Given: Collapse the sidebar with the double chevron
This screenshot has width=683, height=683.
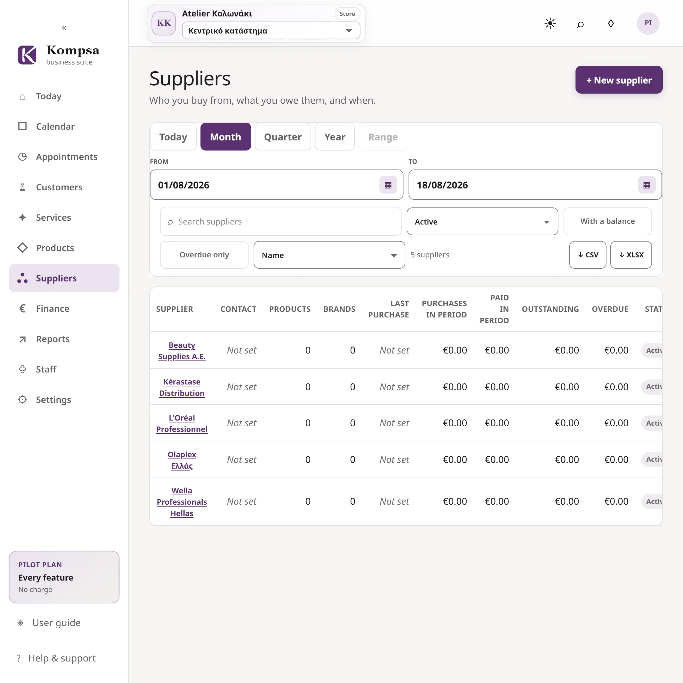Looking at the screenshot, I should (64, 28).
